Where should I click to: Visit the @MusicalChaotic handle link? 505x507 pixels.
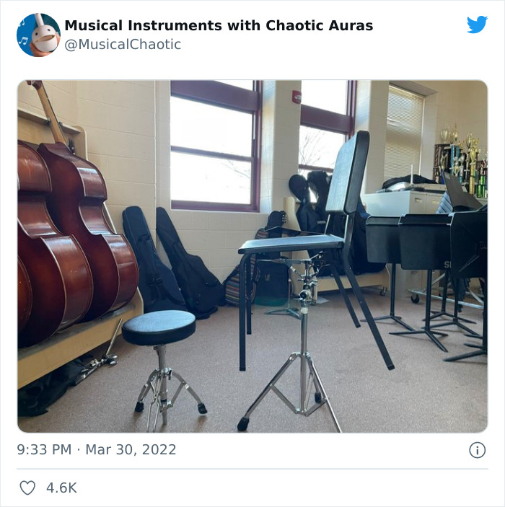pyautogui.click(x=123, y=44)
